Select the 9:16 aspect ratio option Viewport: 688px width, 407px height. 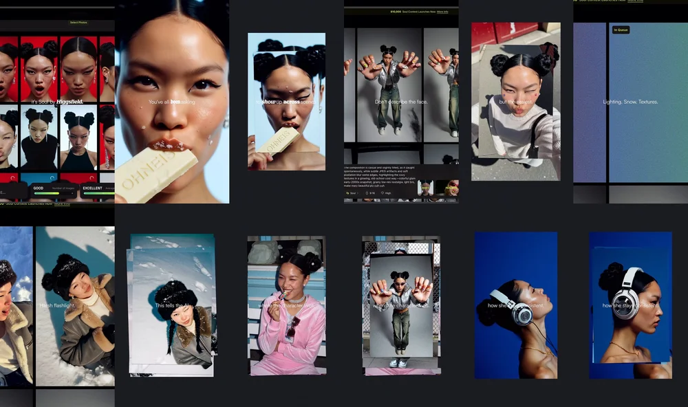(x=370, y=193)
